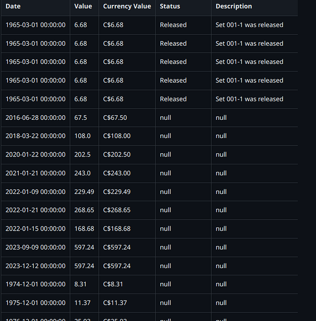Image resolution: width=316 pixels, height=321 pixels.
Task: Click the 2023-12-12 date cell
Action: [35, 266]
